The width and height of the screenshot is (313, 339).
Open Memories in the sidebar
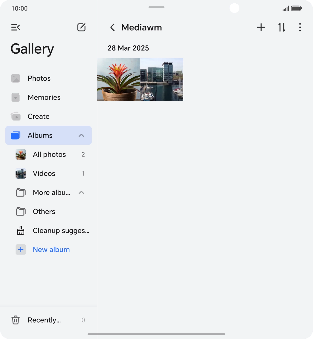[49, 97]
